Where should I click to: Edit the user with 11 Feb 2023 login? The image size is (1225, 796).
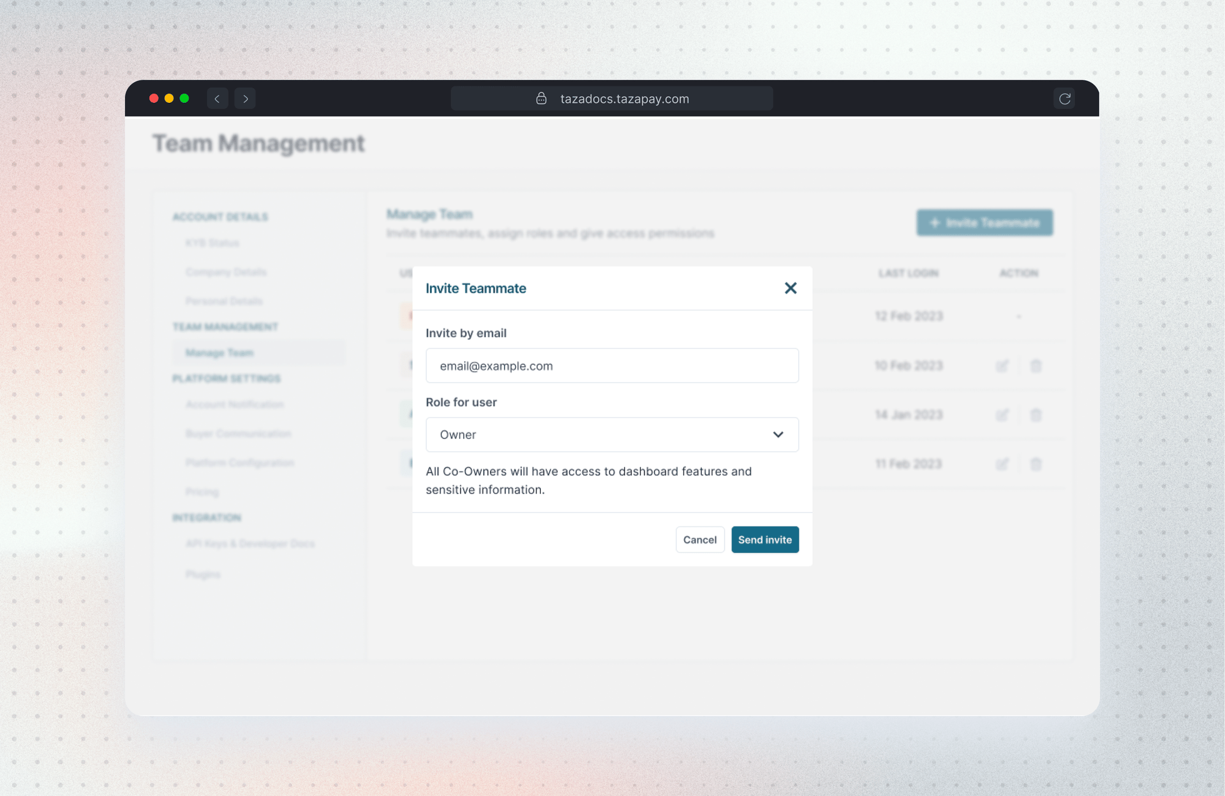(x=1002, y=464)
